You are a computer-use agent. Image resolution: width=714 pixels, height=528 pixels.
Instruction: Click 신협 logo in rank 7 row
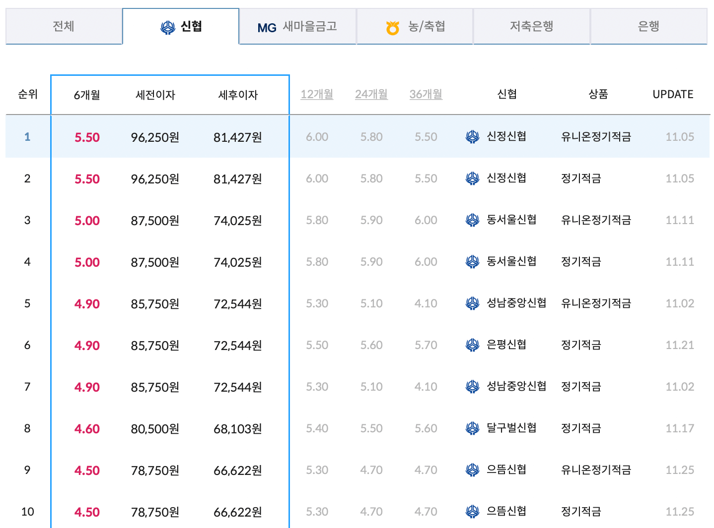click(472, 386)
